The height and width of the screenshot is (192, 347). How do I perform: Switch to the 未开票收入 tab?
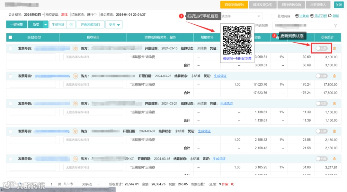coord(318,4)
